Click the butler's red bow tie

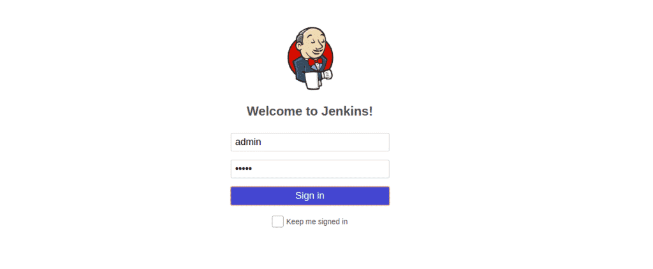pyautogui.click(x=315, y=62)
